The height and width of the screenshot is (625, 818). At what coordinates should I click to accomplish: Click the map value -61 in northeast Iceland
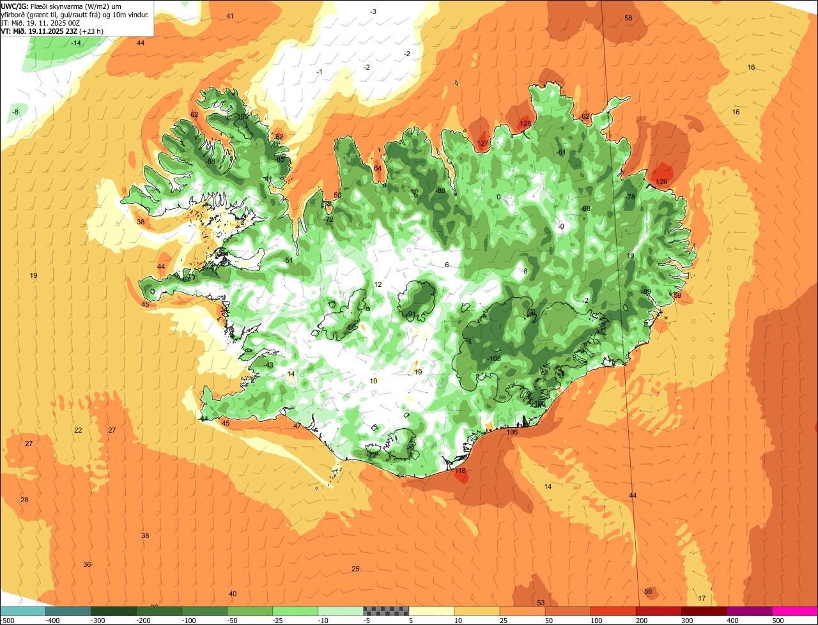[x=561, y=152]
